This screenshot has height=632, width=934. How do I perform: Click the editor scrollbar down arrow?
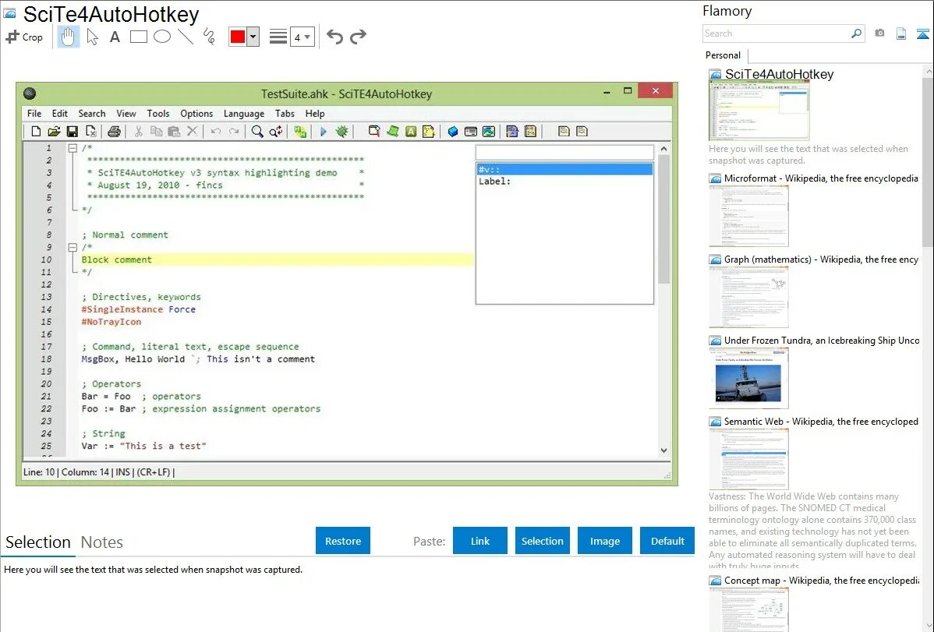tap(664, 451)
